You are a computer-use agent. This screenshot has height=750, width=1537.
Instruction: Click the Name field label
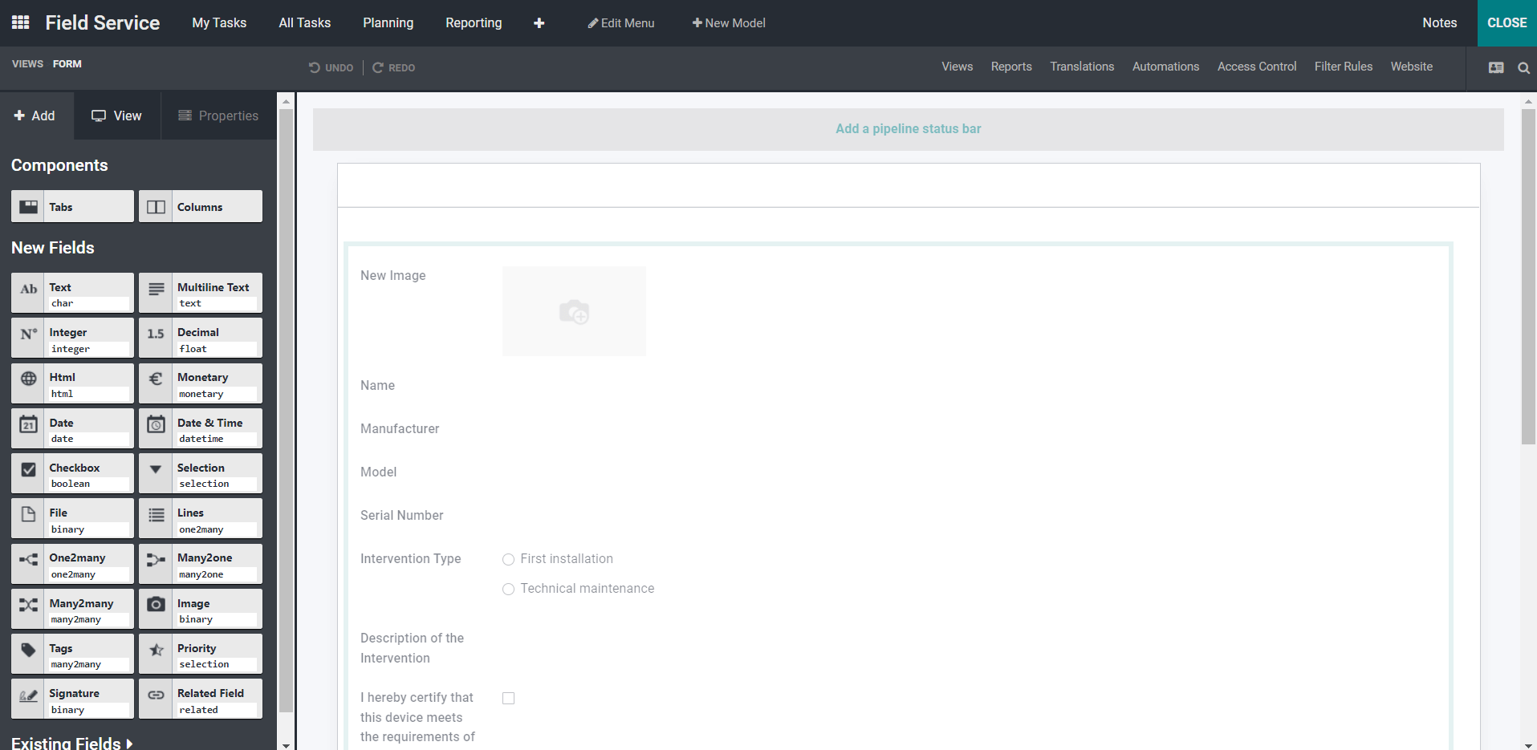tap(377, 386)
